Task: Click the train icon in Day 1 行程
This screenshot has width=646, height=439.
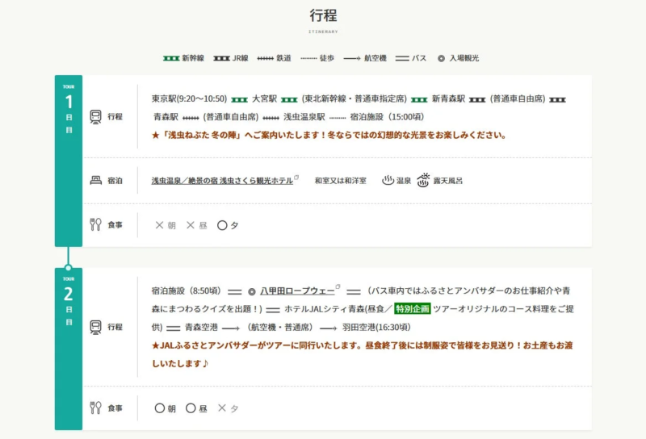Action: click(x=95, y=116)
